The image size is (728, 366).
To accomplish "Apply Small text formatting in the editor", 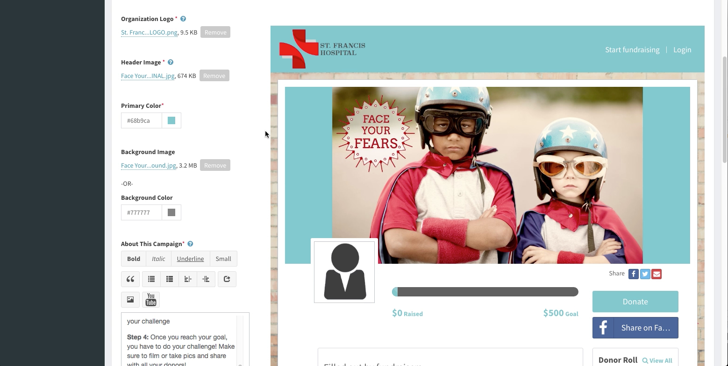I will pyautogui.click(x=223, y=259).
